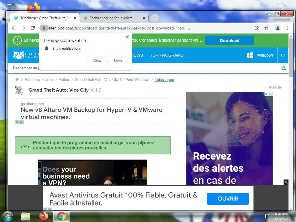
Task: Click the padlock site info icon
Action: [x=44, y=28]
